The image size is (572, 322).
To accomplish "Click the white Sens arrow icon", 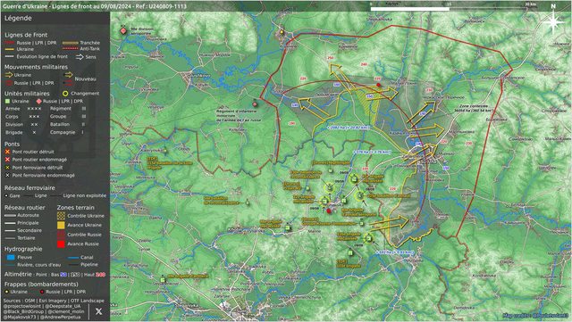I will coord(80,57).
